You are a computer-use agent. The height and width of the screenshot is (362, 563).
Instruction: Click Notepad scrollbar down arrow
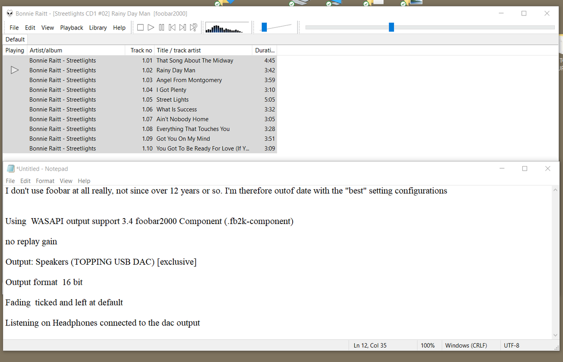(x=556, y=335)
